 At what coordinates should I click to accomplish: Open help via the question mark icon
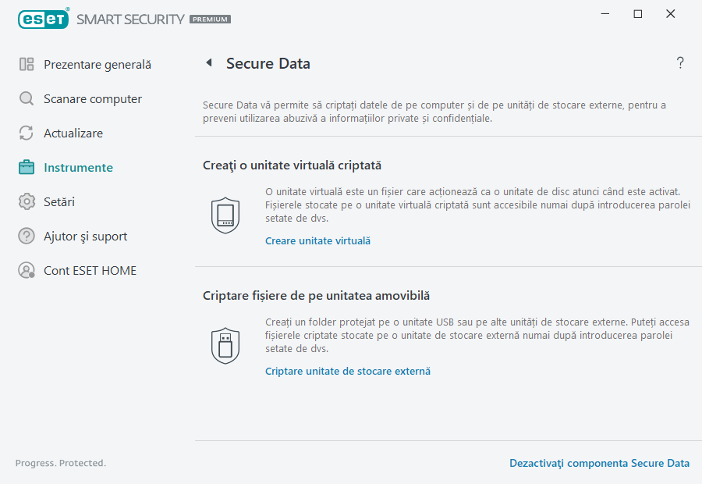click(x=679, y=62)
